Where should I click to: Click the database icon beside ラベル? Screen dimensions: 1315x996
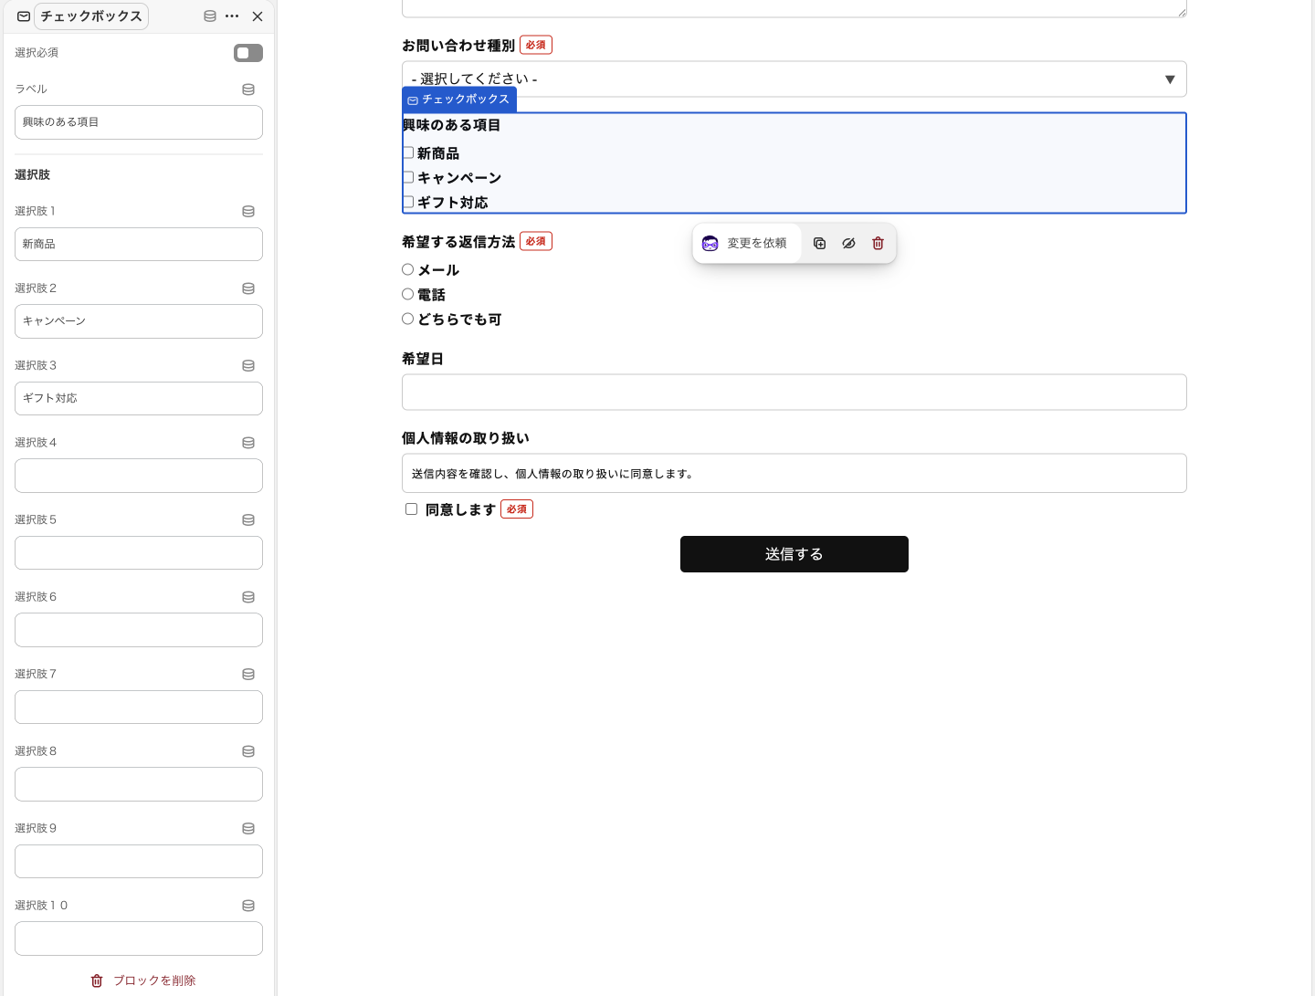pyautogui.click(x=248, y=89)
